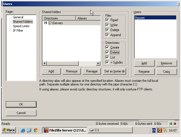
Task: Go to the IP Filter page
Action: 18,31
